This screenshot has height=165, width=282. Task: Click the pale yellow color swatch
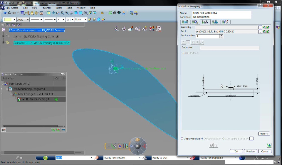tap(8, 20)
